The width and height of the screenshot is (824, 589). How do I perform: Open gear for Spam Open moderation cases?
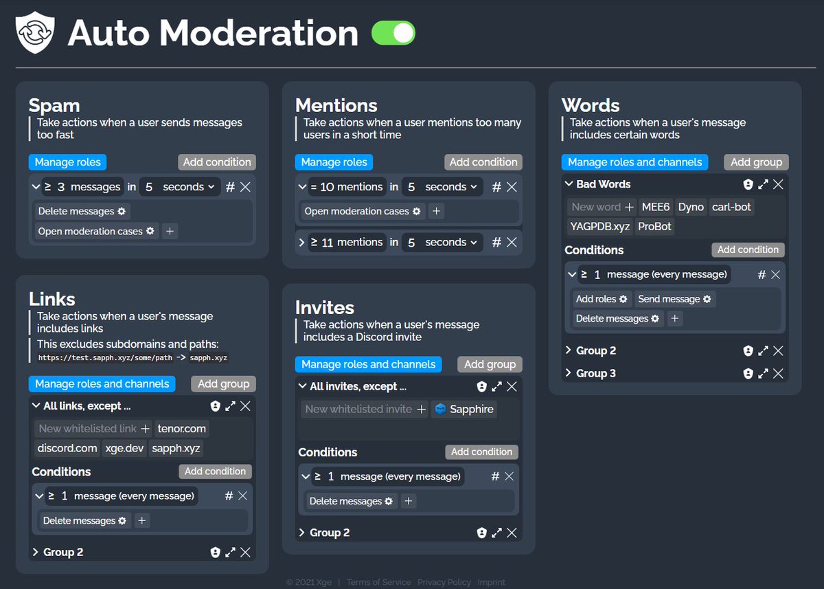pos(150,232)
